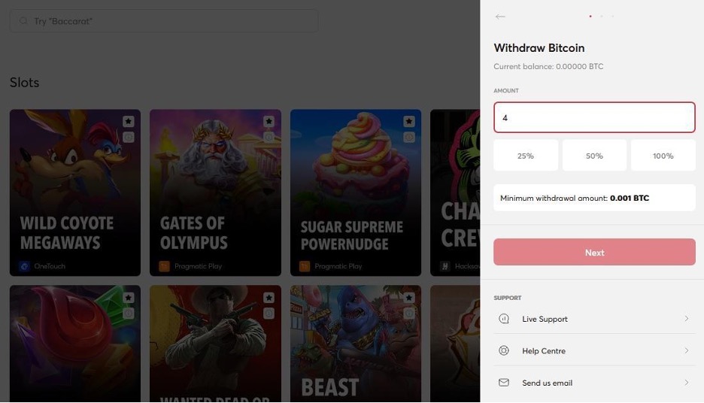Favorite the red gem game with star

coord(129,298)
